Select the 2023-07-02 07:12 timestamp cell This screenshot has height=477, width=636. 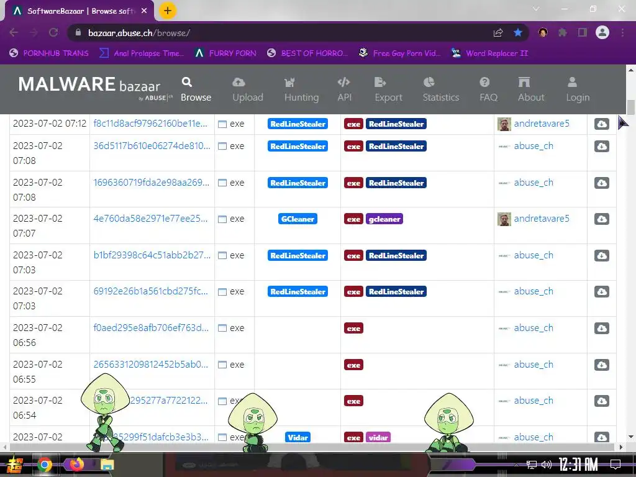(50, 124)
